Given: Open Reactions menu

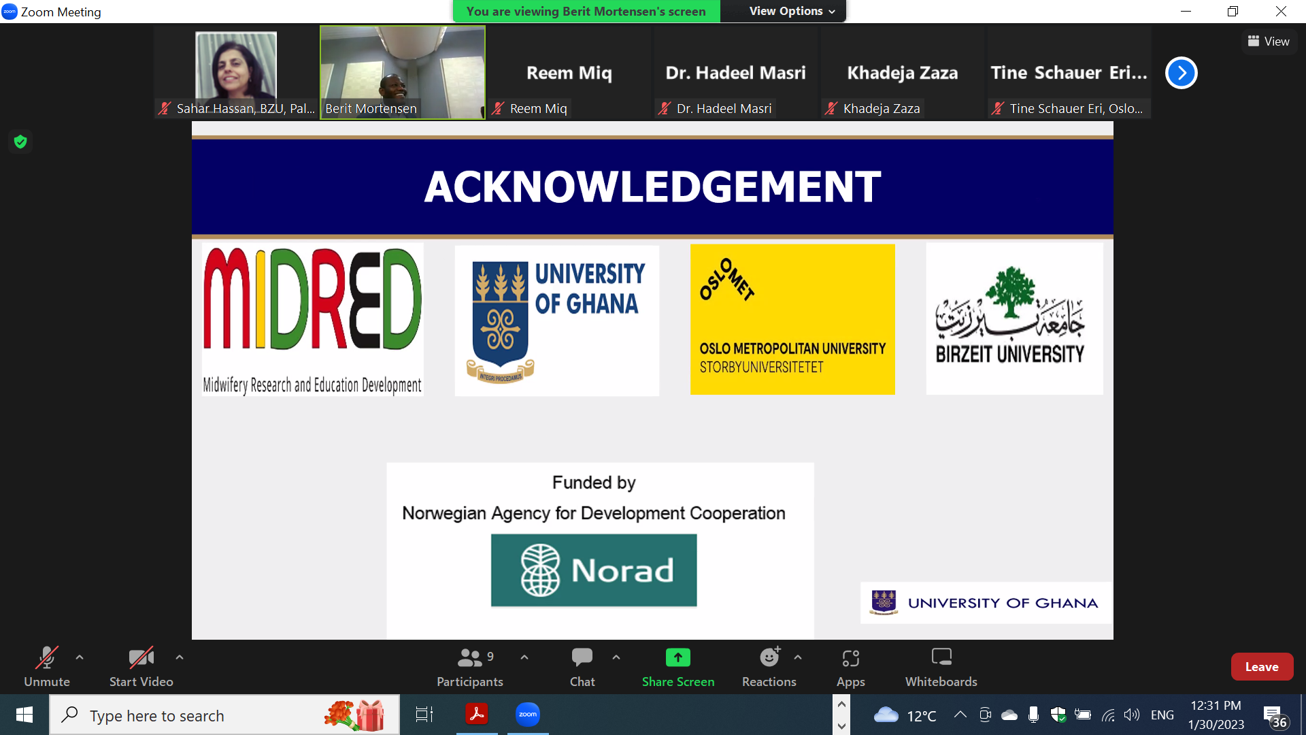Looking at the screenshot, I should click(769, 666).
